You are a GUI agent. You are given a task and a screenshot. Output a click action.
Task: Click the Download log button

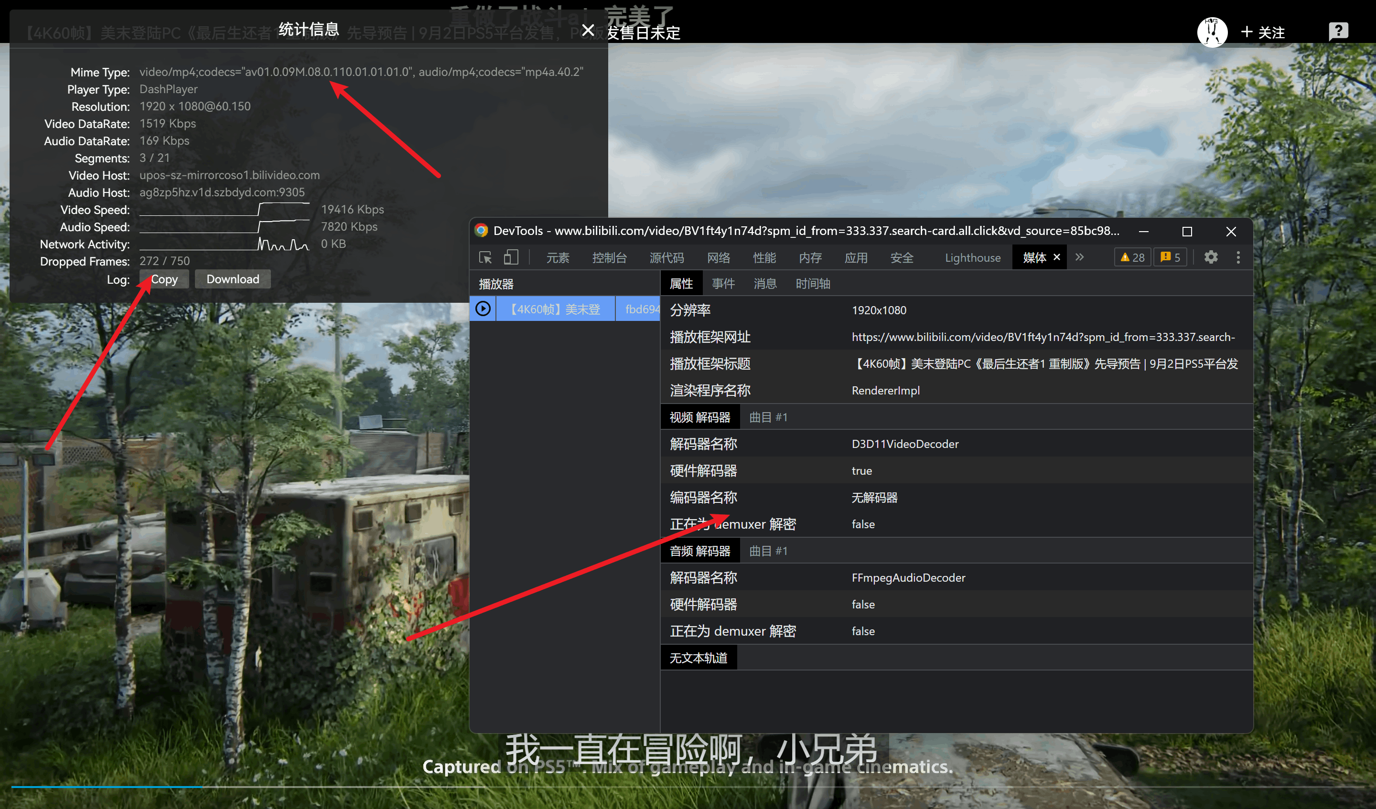(233, 279)
